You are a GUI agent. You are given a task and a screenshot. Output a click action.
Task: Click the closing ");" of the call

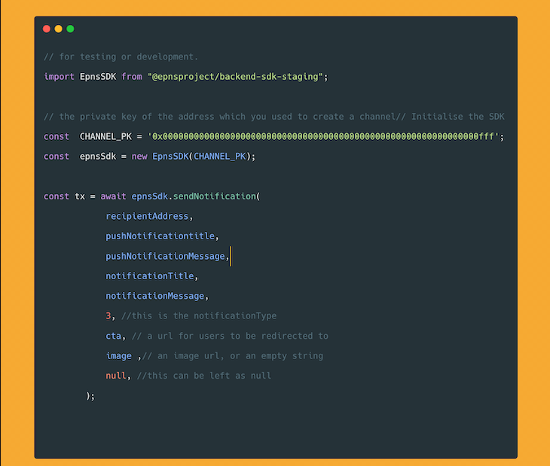[x=90, y=396]
